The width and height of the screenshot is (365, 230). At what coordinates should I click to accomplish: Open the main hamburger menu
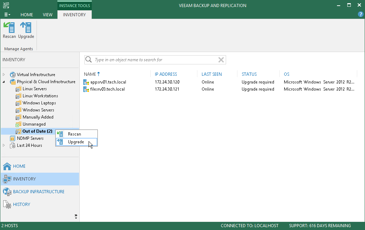click(7, 15)
